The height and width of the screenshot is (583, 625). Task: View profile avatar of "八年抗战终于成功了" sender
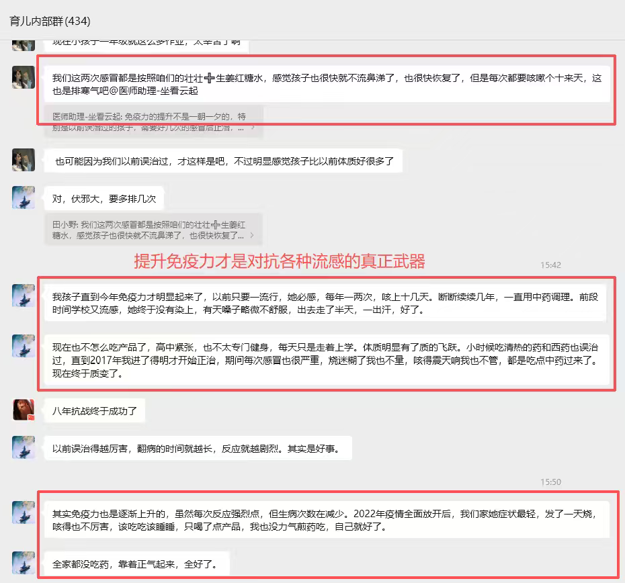[x=24, y=410]
